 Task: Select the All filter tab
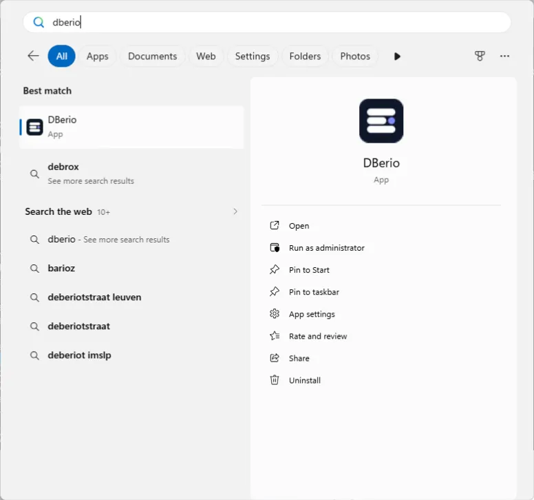(x=62, y=56)
